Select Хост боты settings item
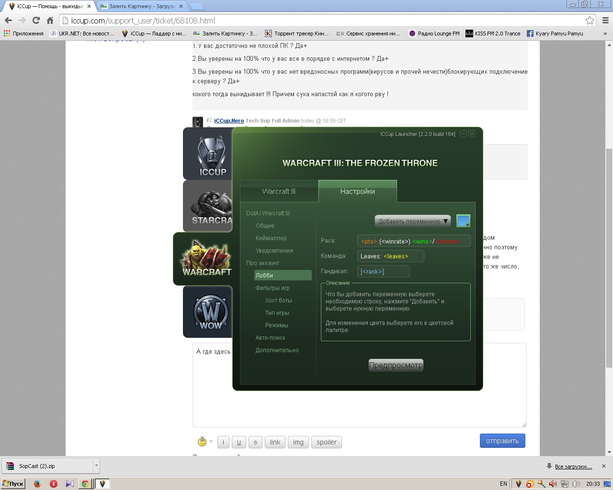Image resolution: width=613 pixels, height=490 pixels. point(278,301)
